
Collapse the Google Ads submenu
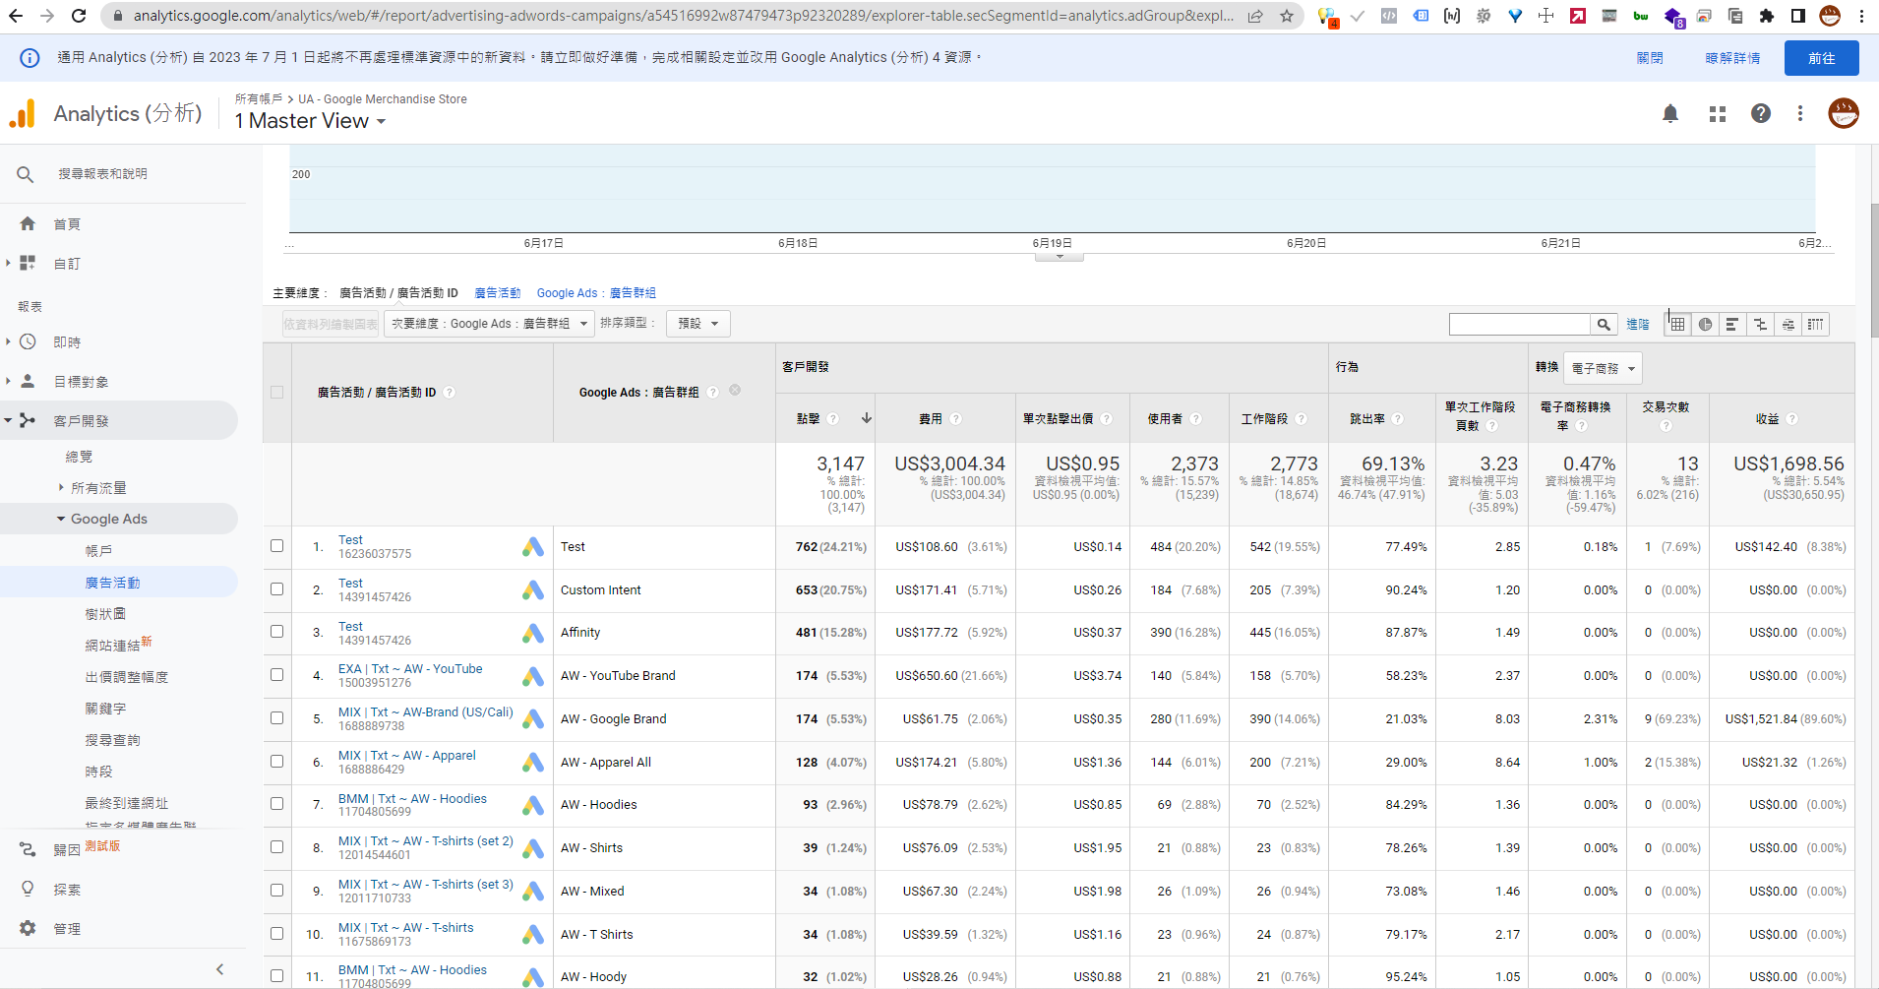coord(61,519)
